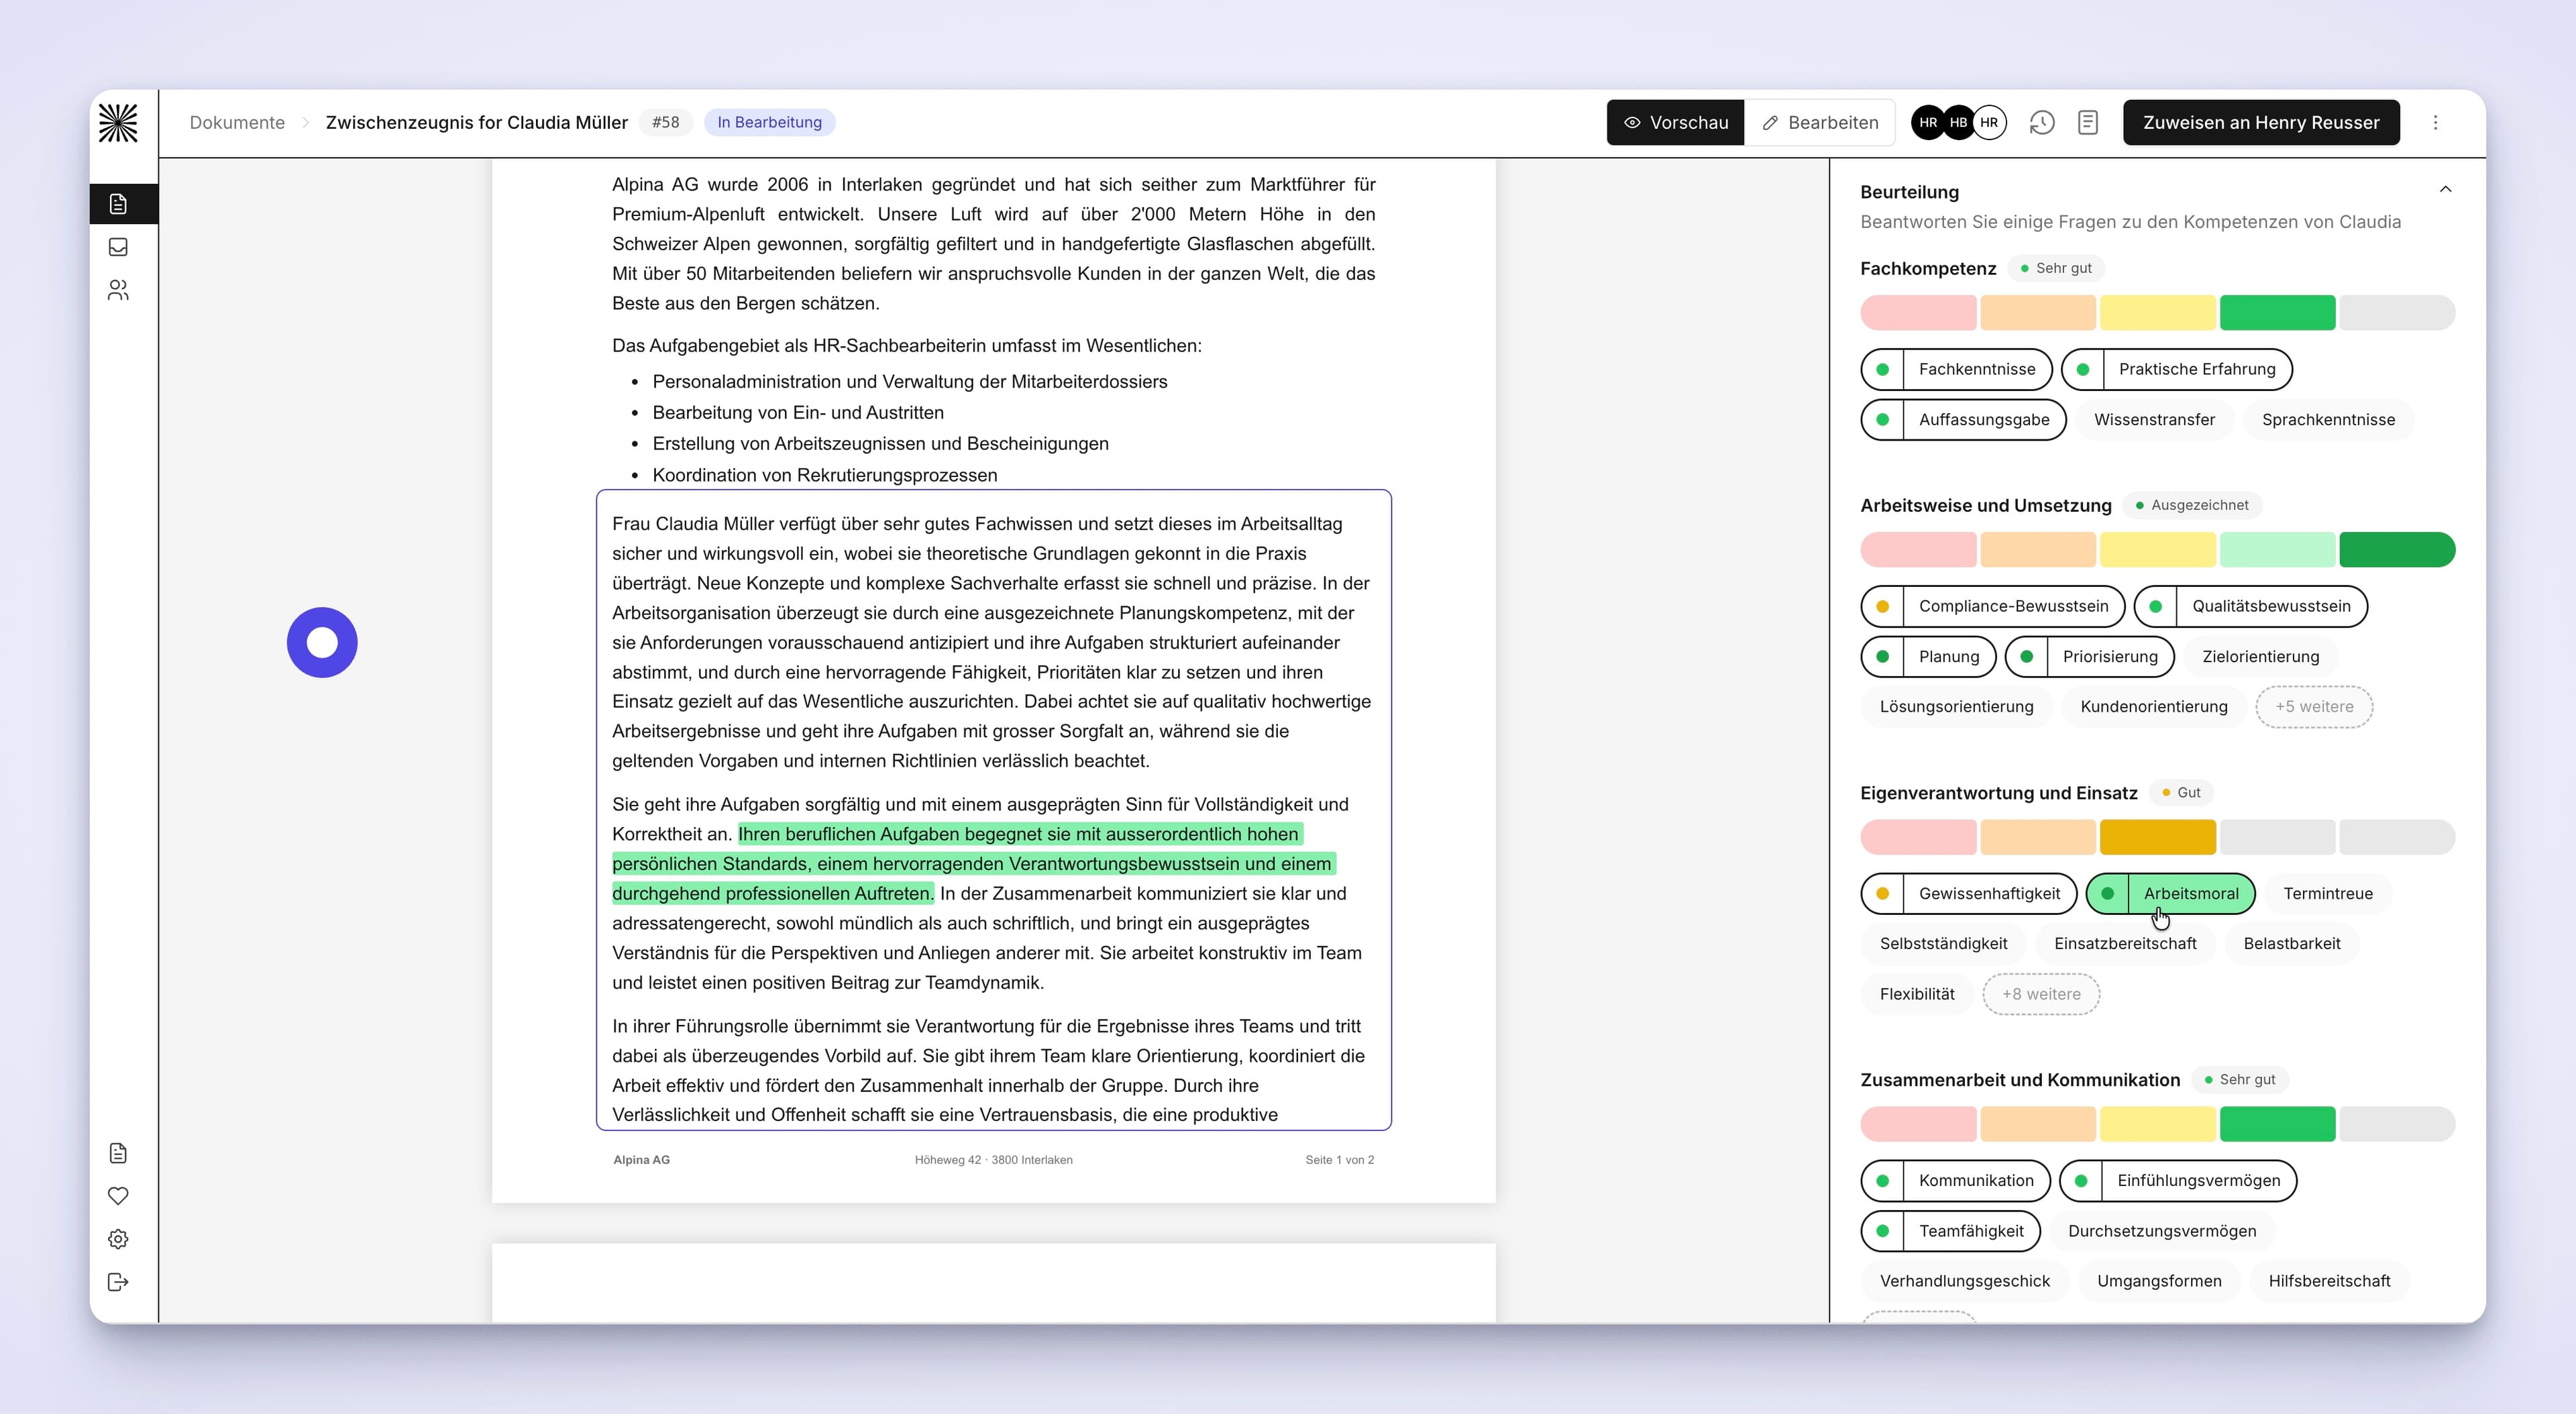2576x1414 pixels.
Task: Click the logout icon at the sidebar bottom
Action: pos(118,1282)
